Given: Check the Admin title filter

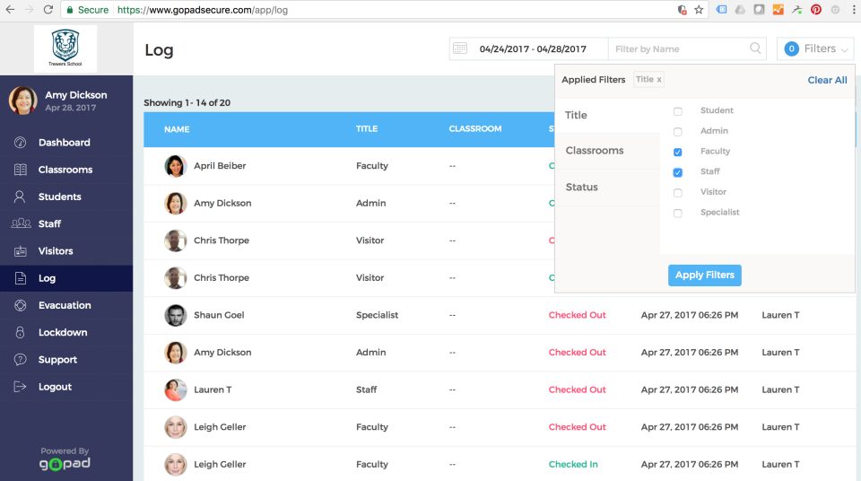Looking at the screenshot, I should click(678, 132).
